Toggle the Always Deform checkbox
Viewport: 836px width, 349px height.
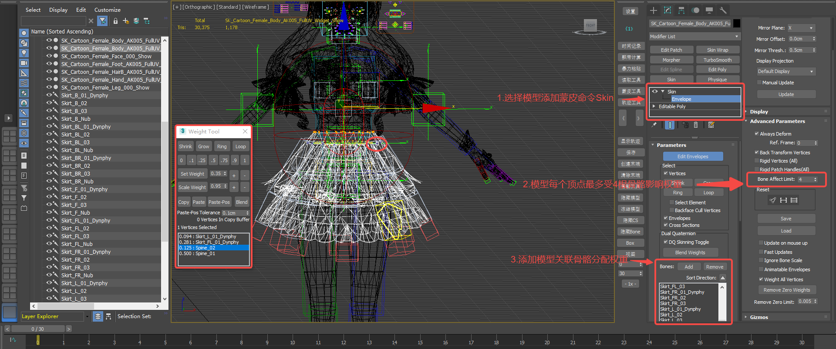click(x=757, y=134)
